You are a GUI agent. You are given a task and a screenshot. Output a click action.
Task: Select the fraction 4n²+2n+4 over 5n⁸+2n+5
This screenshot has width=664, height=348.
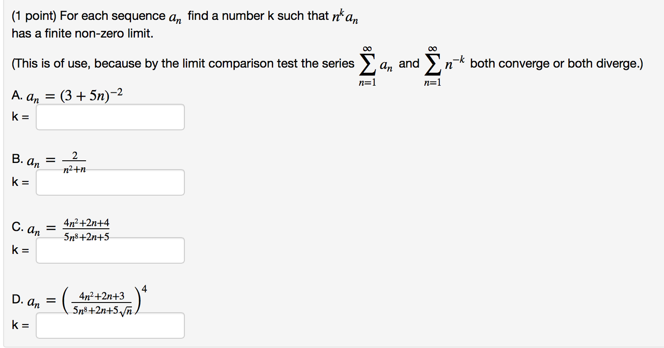click(x=86, y=228)
